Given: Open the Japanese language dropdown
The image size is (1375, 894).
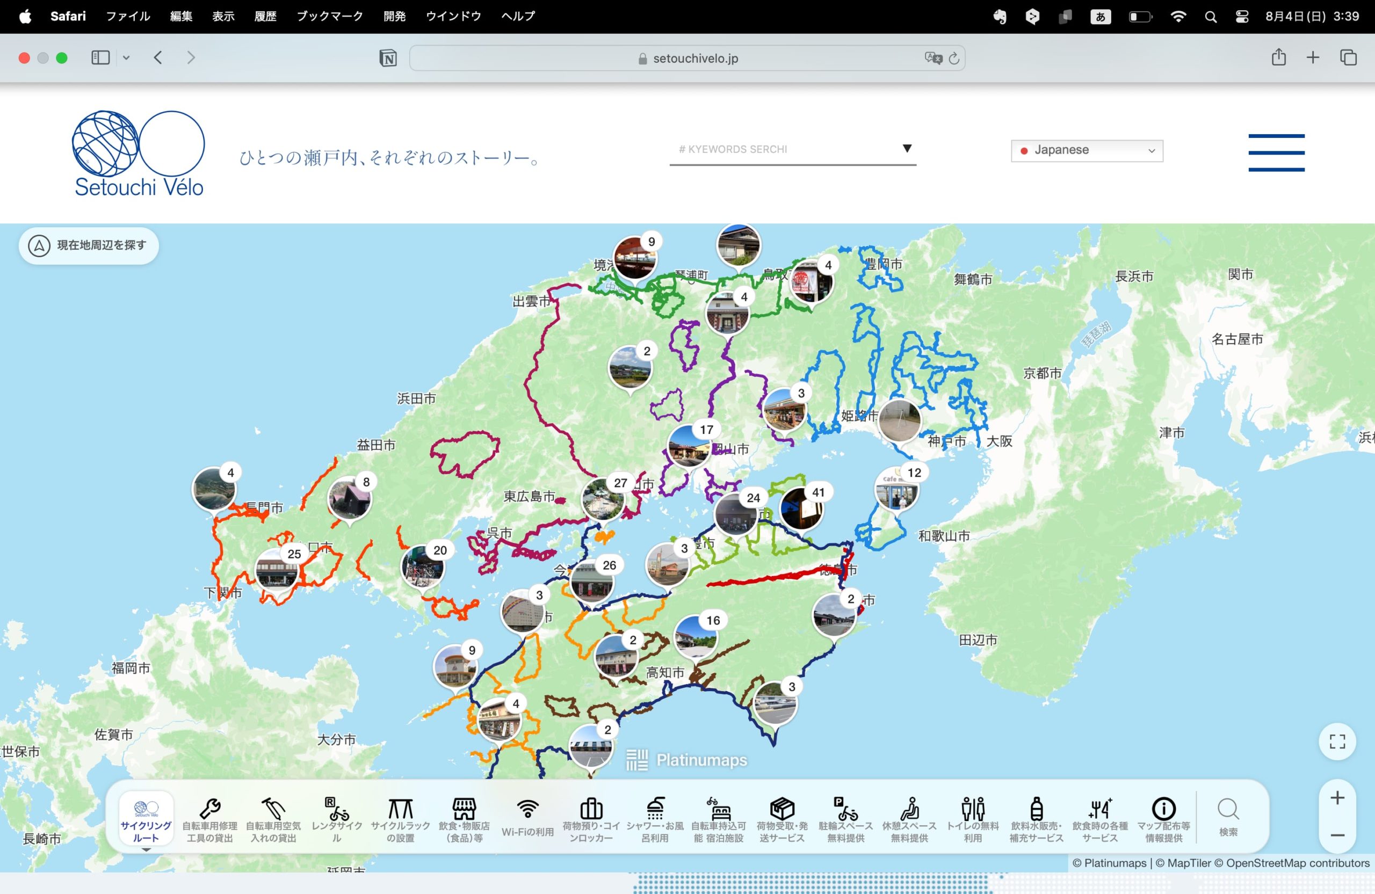Looking at the screenshot, I should click(1086, 150).
